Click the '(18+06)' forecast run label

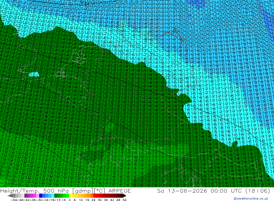(x=258, y=191)
